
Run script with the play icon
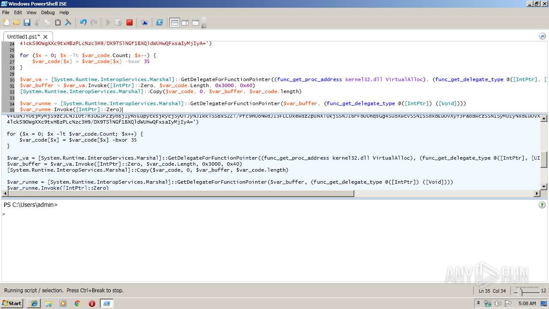pyautogui.click(x=108, y=23)
